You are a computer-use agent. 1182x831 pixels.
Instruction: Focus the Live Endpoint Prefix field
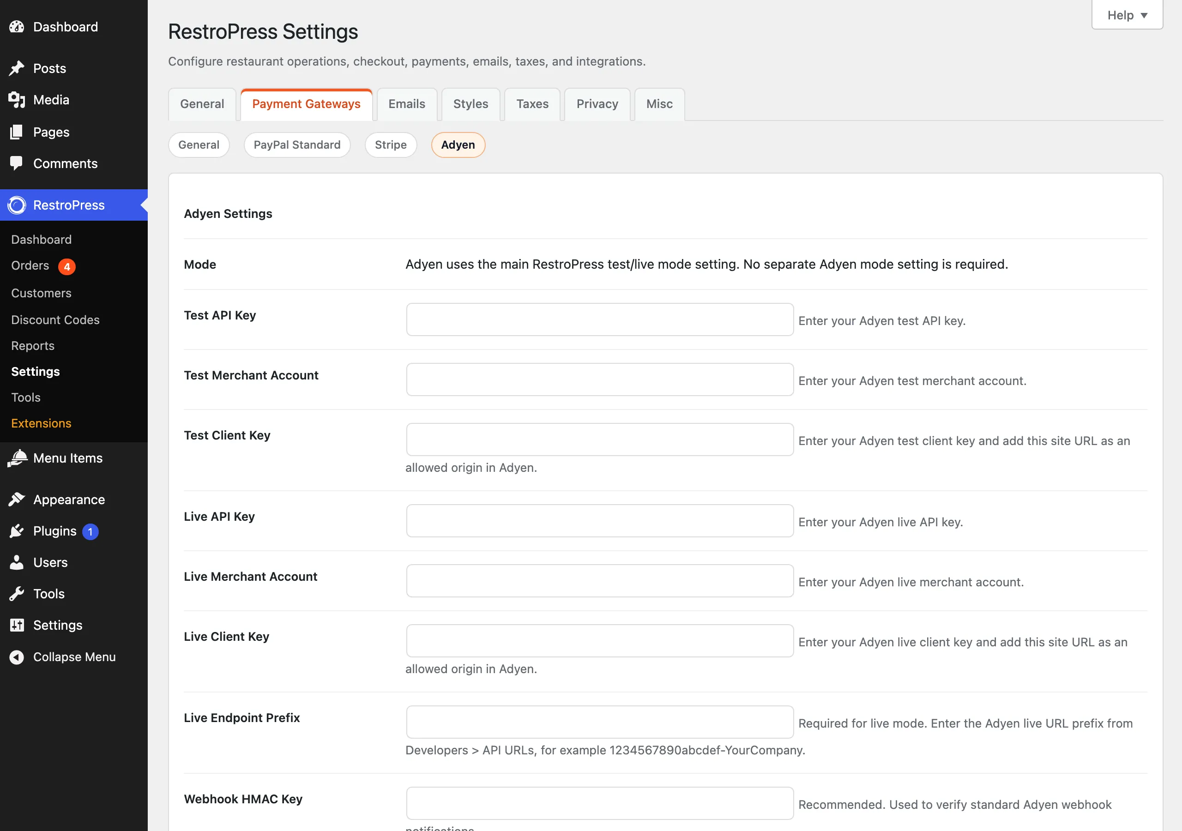600,723
